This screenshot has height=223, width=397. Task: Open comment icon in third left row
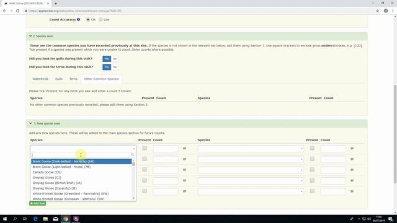tap(185, 170)
